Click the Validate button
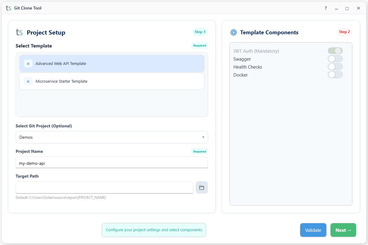Viewport: 368px width, 245px height. (x=313, y=230)
